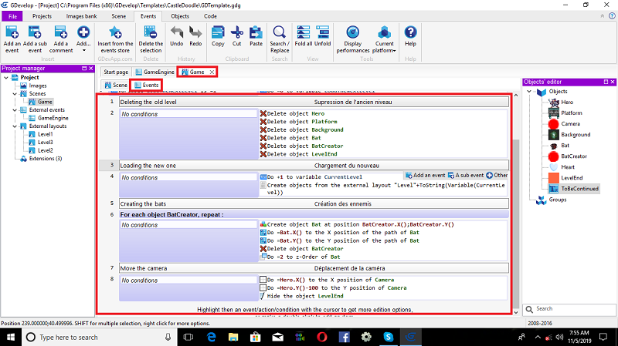Click the Copy icon in Clipboard group
618x346 pixels.
[x=218, y=32]
